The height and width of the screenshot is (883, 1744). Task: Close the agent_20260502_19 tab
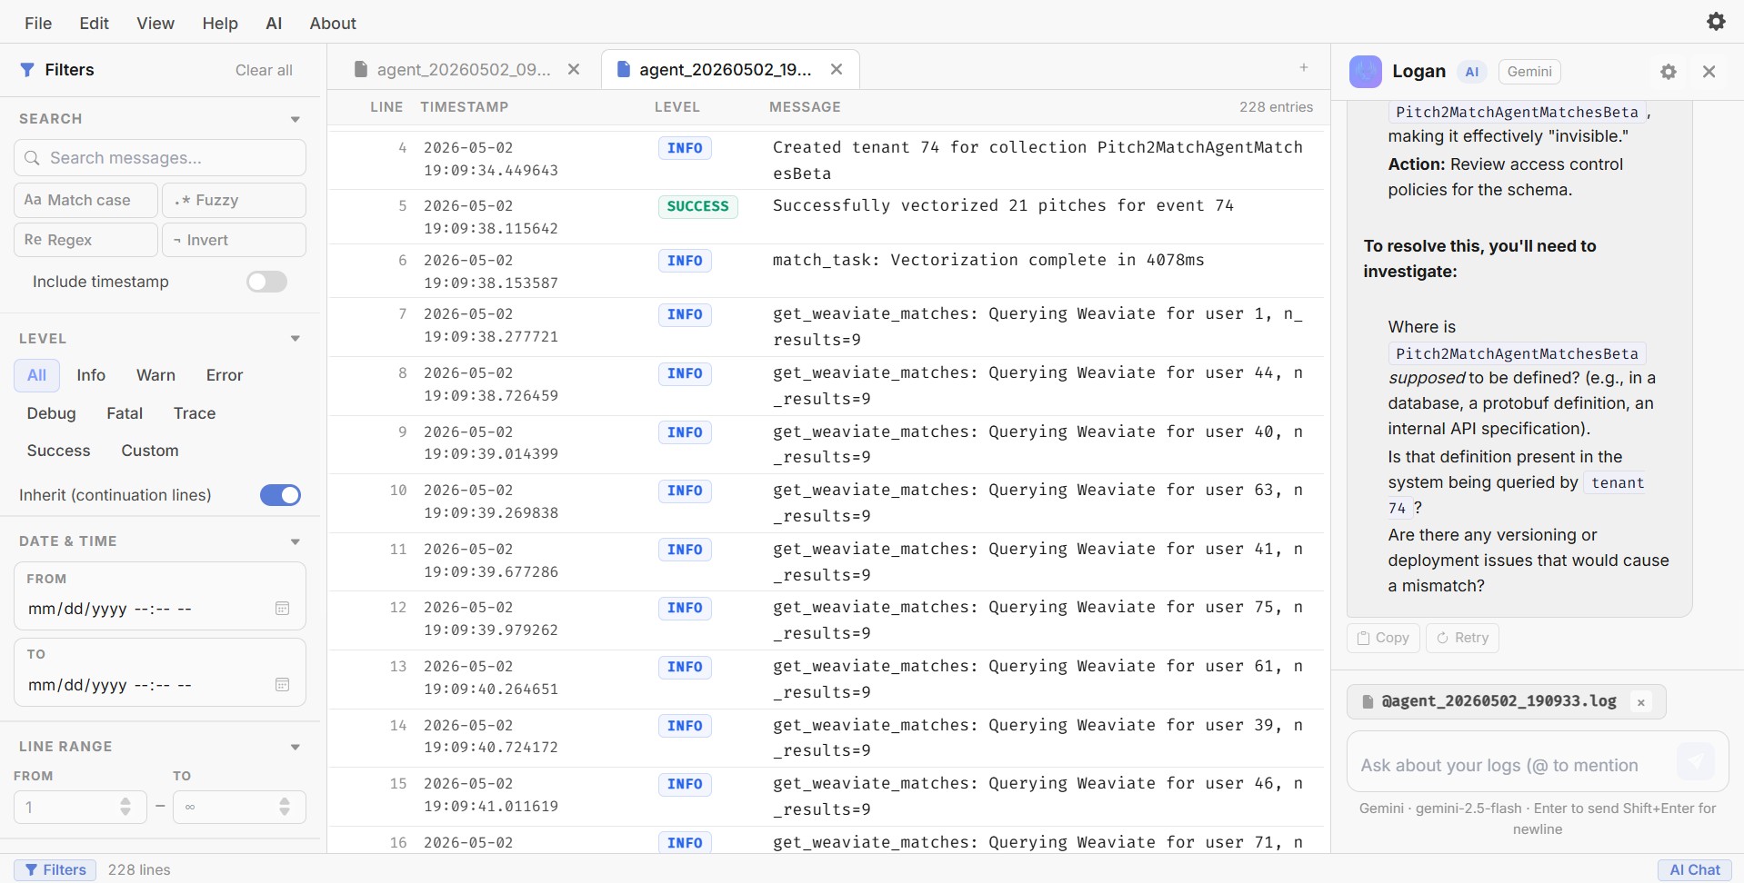837,69
